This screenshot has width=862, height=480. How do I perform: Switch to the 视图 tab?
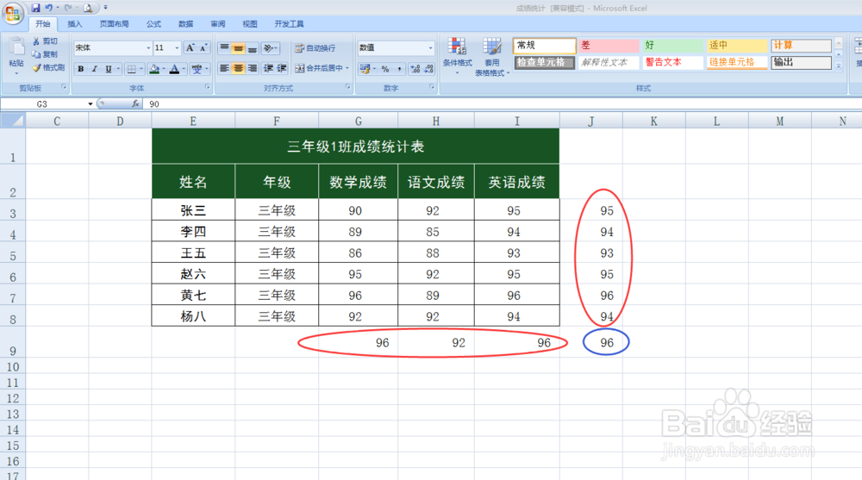point(250,24)
